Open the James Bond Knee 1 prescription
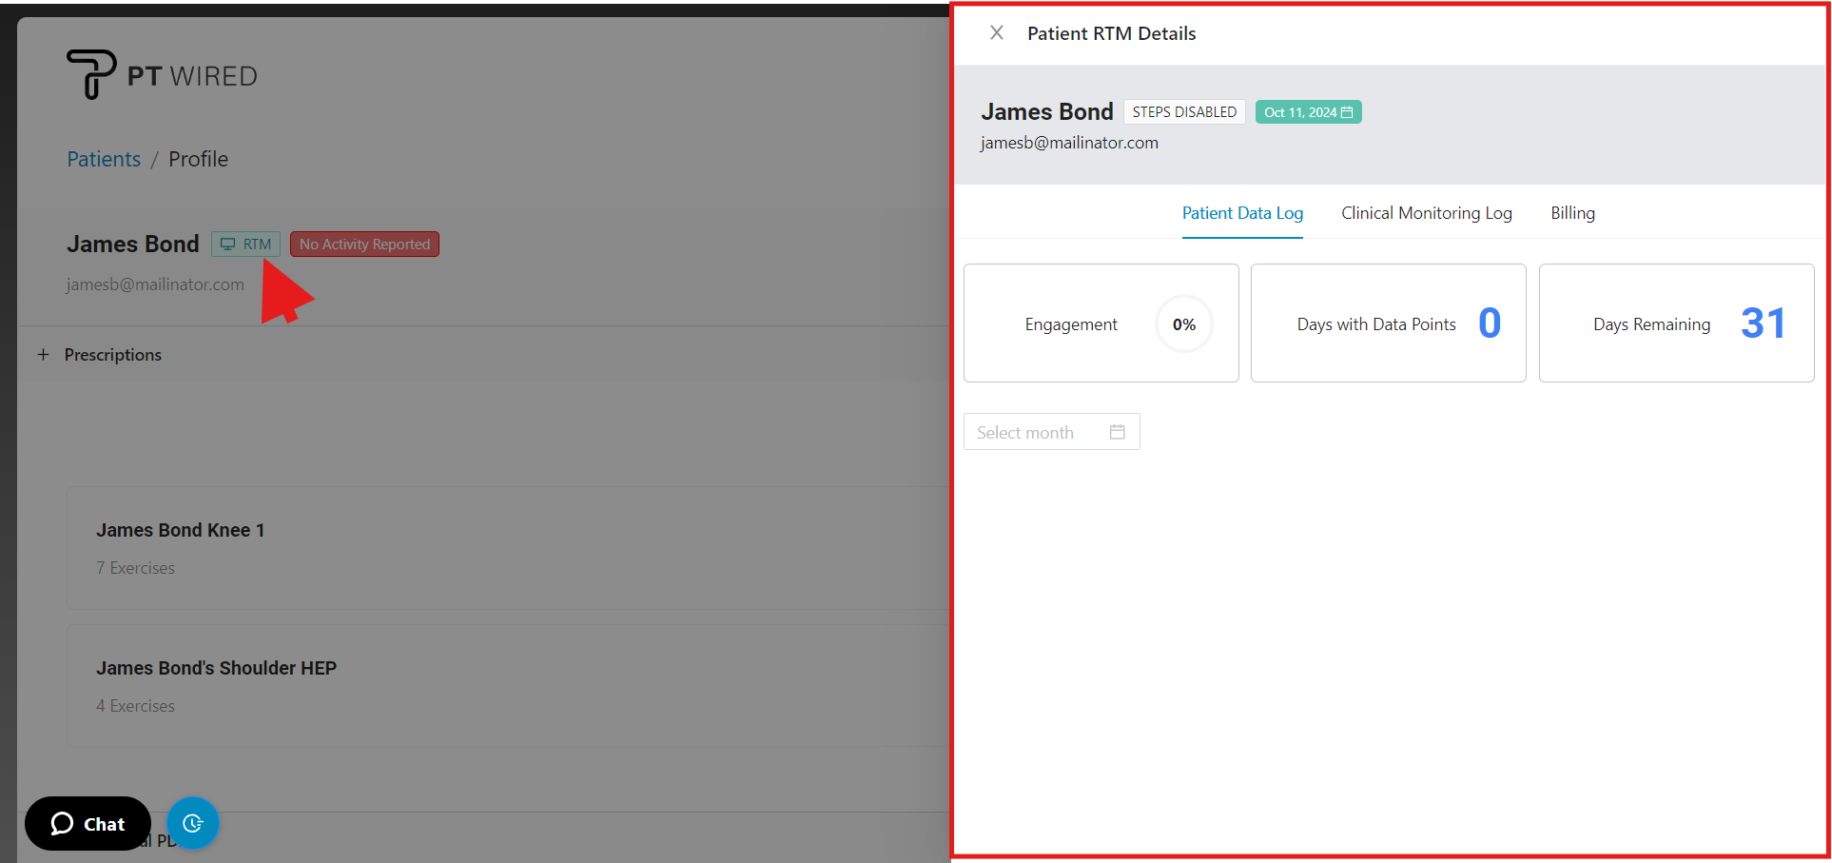The height and width of the screenshot is (863, 1832). tap(180, 530)
